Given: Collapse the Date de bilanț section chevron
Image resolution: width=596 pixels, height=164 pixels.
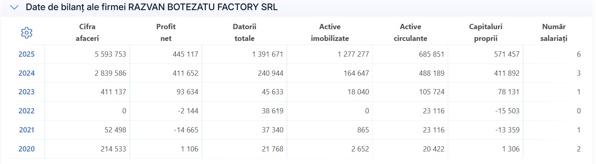Looking at the screenshot, I should 15,7.
